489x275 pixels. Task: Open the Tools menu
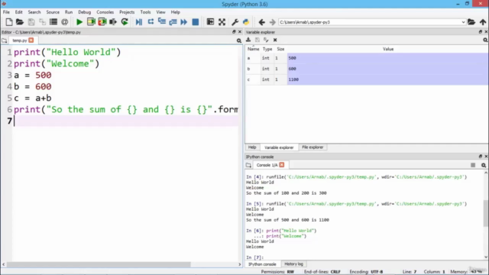pyautogui.click(x=145, y=12)
